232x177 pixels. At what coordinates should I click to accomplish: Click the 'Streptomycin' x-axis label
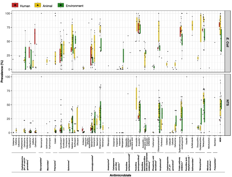click(x=100, y=143)
